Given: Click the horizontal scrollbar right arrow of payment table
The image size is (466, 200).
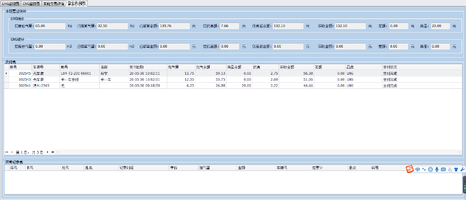Looking at the screenshot, I should (x=460, y=152).
